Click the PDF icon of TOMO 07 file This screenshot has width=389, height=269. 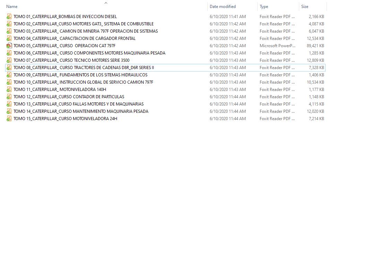pyautogui.click(x=9, y=60)
